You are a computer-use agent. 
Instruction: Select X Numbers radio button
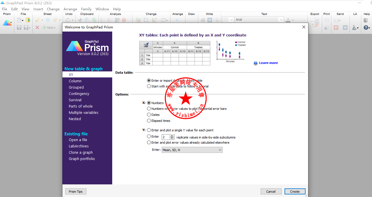tap(149, 103)
